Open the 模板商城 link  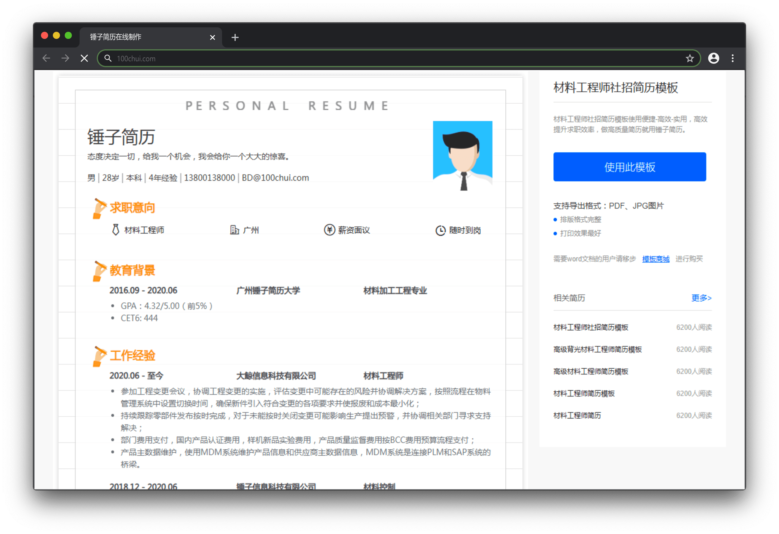click(655, 259)
